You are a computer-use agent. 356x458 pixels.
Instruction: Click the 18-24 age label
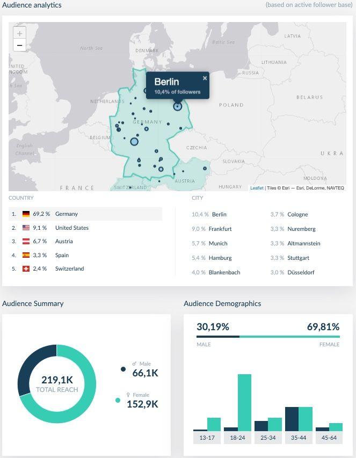click(237, 438)
